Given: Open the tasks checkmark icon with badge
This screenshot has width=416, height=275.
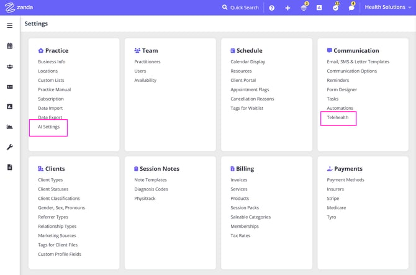Looking at the screenshot, I should coord(335,7).
